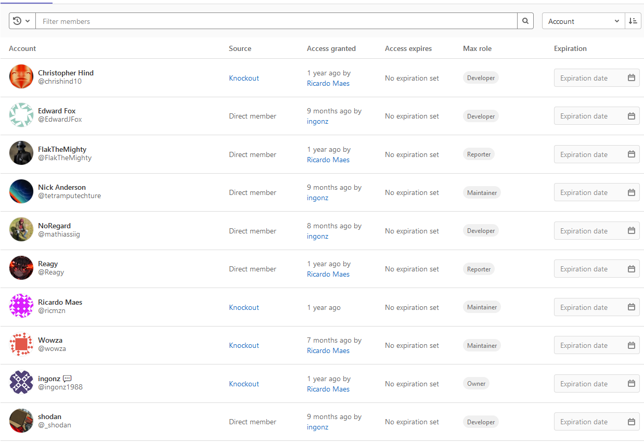The image size is (644, 443).
Task: Open ingonz's avatar
Action: point(21,383)
